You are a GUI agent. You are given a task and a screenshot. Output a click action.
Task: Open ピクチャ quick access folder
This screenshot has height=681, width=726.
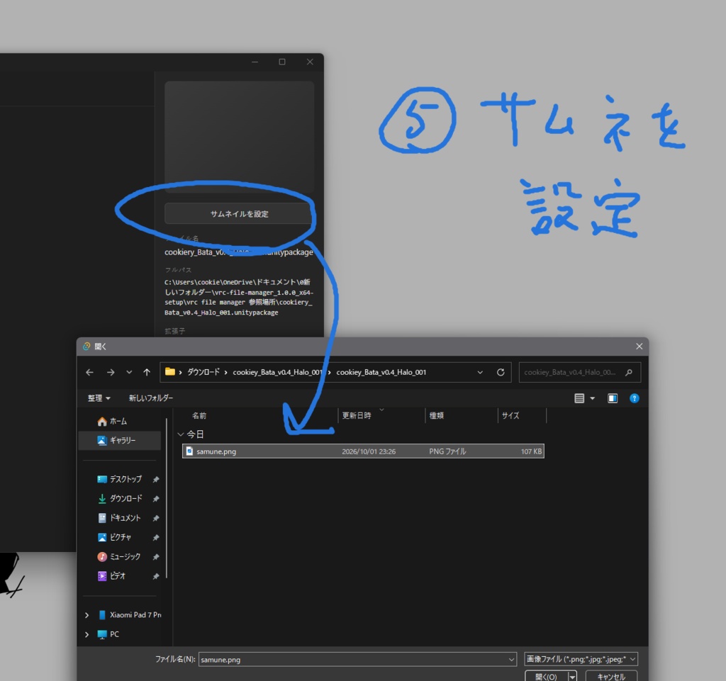pos(120,537)
